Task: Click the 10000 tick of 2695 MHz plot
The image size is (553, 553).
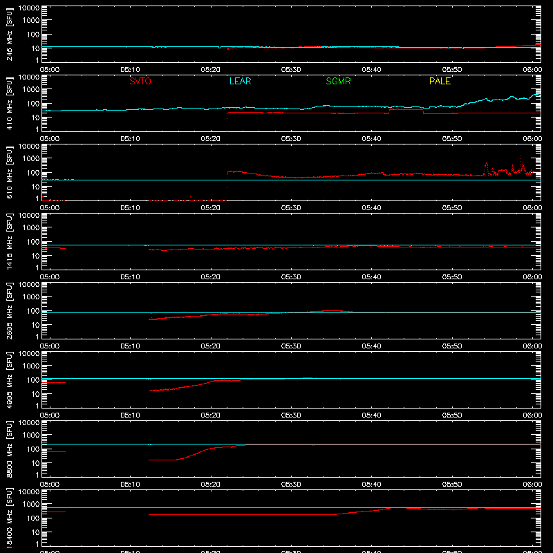Action: coord(29,285)
